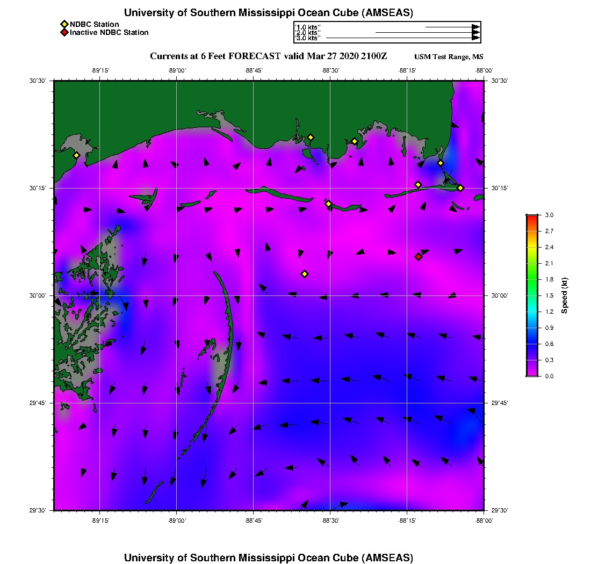Click the top Ocean Cube (AMSEAS) header title

click(x=268, y=13)
